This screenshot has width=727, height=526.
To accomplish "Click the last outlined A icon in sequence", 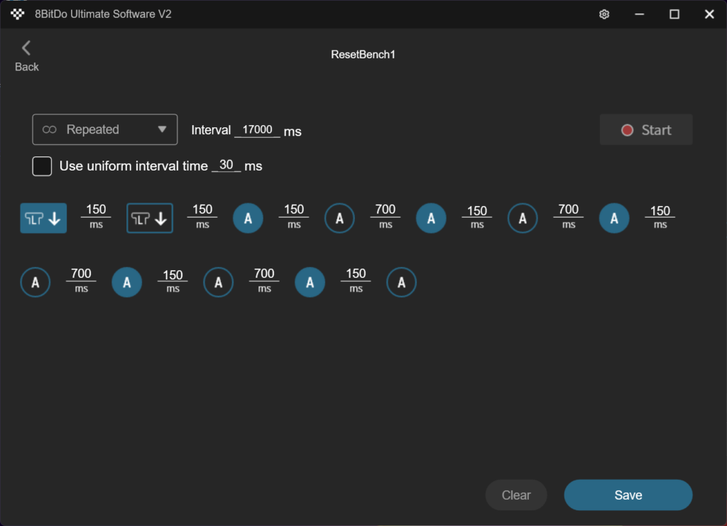I will pos(401,282).
